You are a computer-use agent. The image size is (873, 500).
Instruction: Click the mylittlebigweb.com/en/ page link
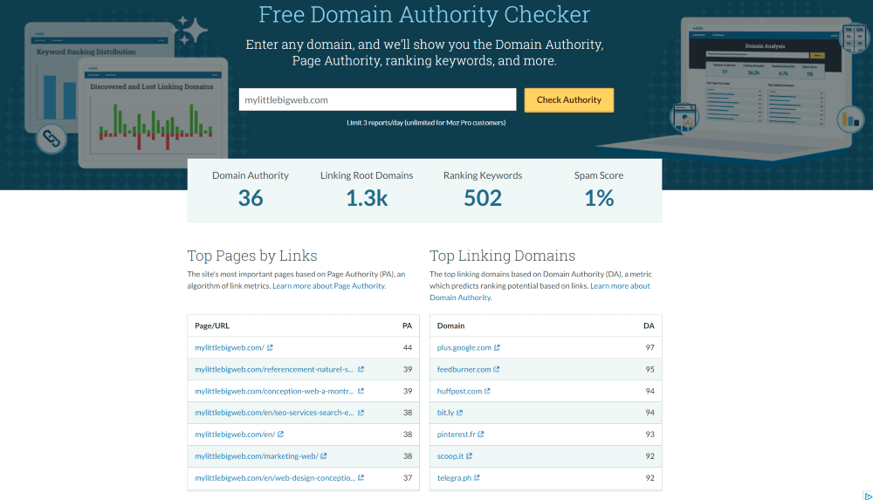tap(234, 435)
